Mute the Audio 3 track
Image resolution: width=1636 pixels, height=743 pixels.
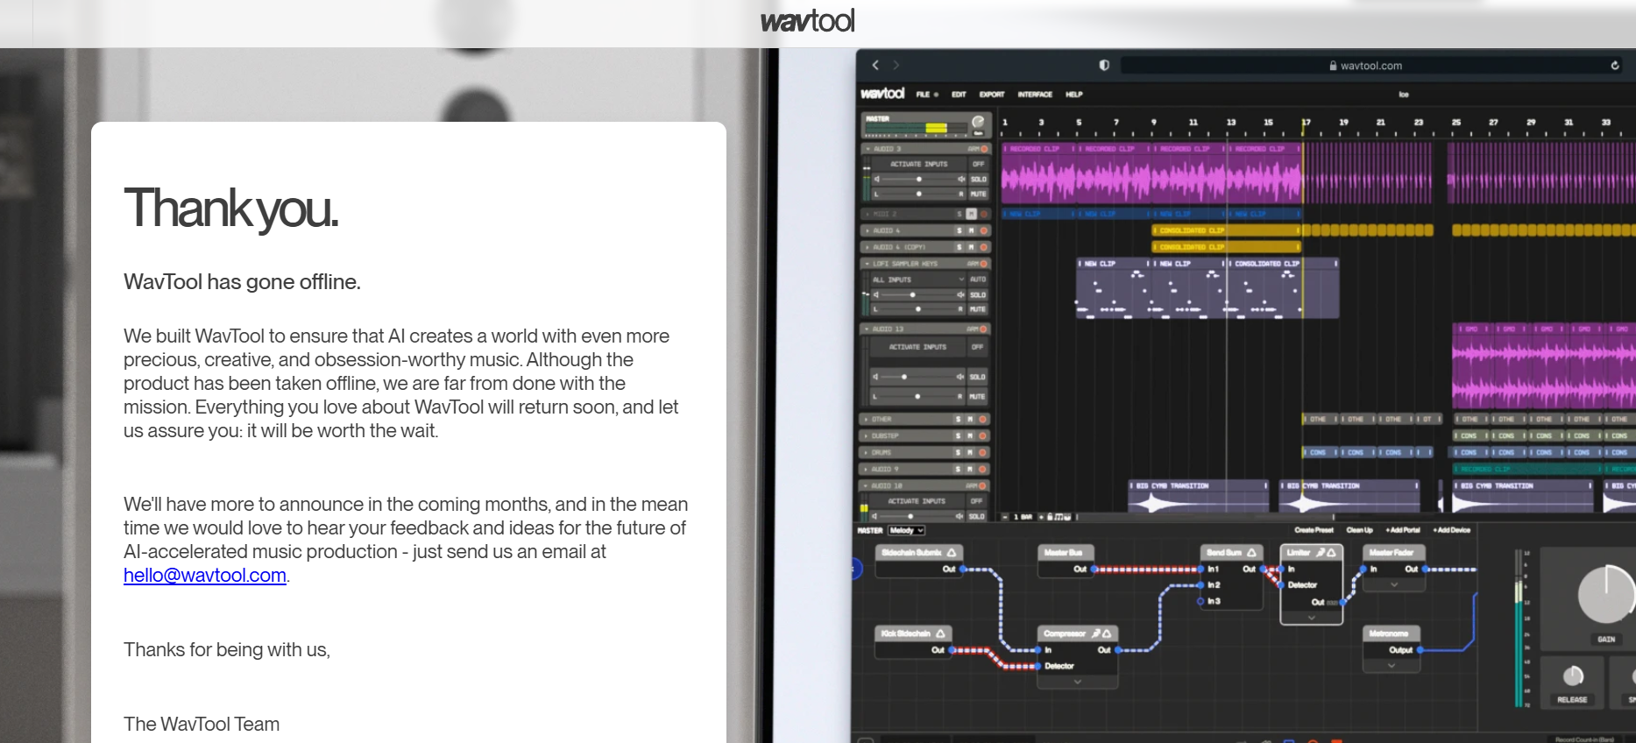coord(978,194)
